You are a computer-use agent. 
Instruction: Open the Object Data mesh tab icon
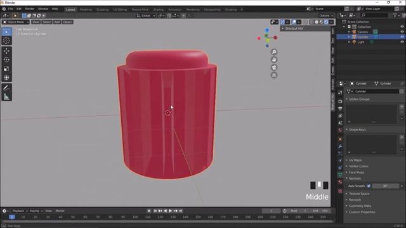[x=340, y=175]
